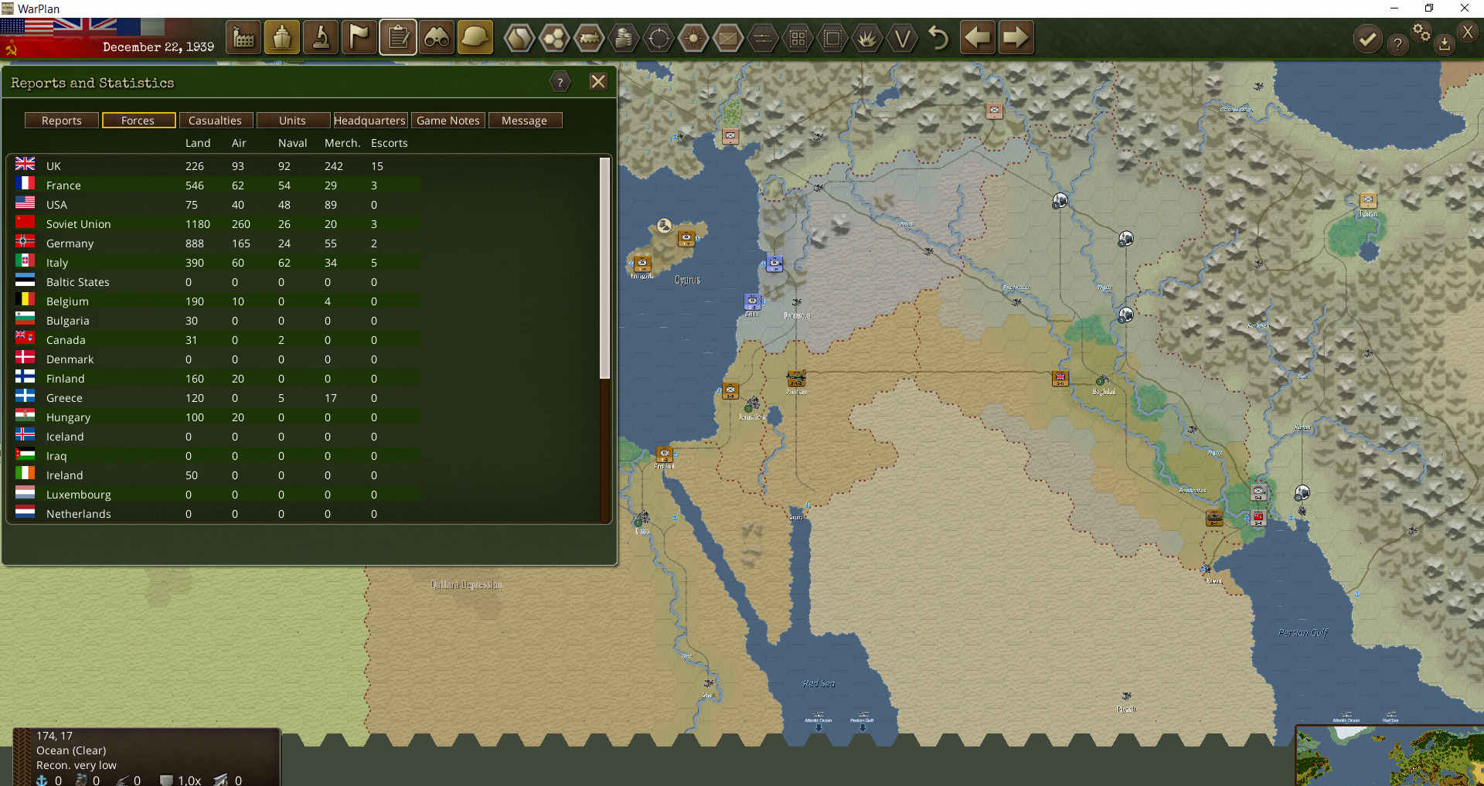The height and width of the screenshot is (786, 1484).
Task: Click the Belgium row name
Action: pos(67,301)
